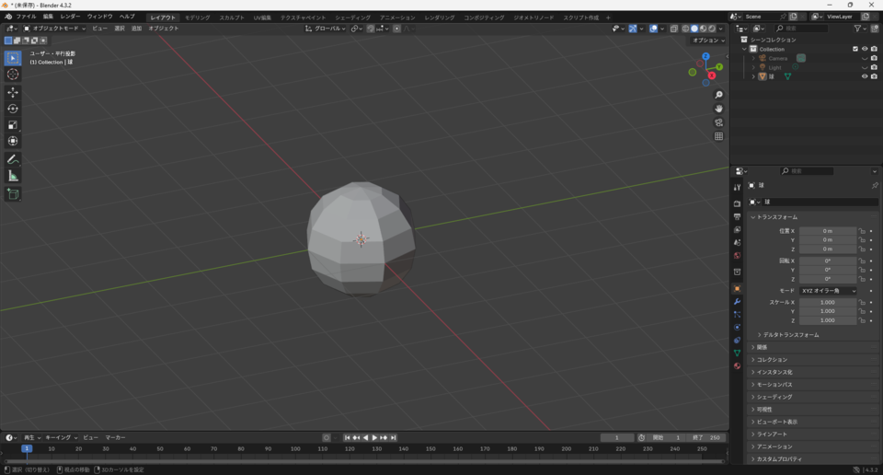Open オブジェクトモード mode dropdown

(x=54, y=29)
